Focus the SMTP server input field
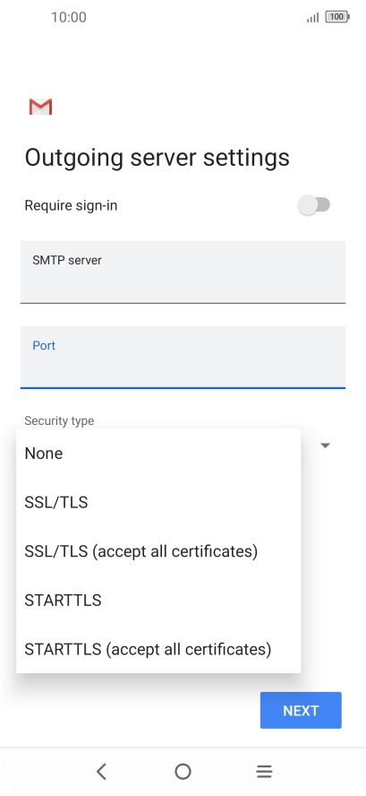Screen dimensions: 366x796 coord(183,273)
